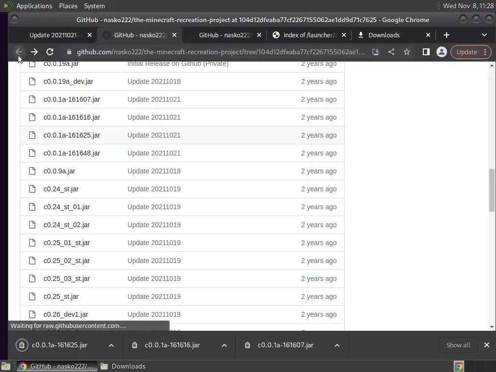Share this page via share icon
Screen dimensions: 496x372
tap(391, 52)
